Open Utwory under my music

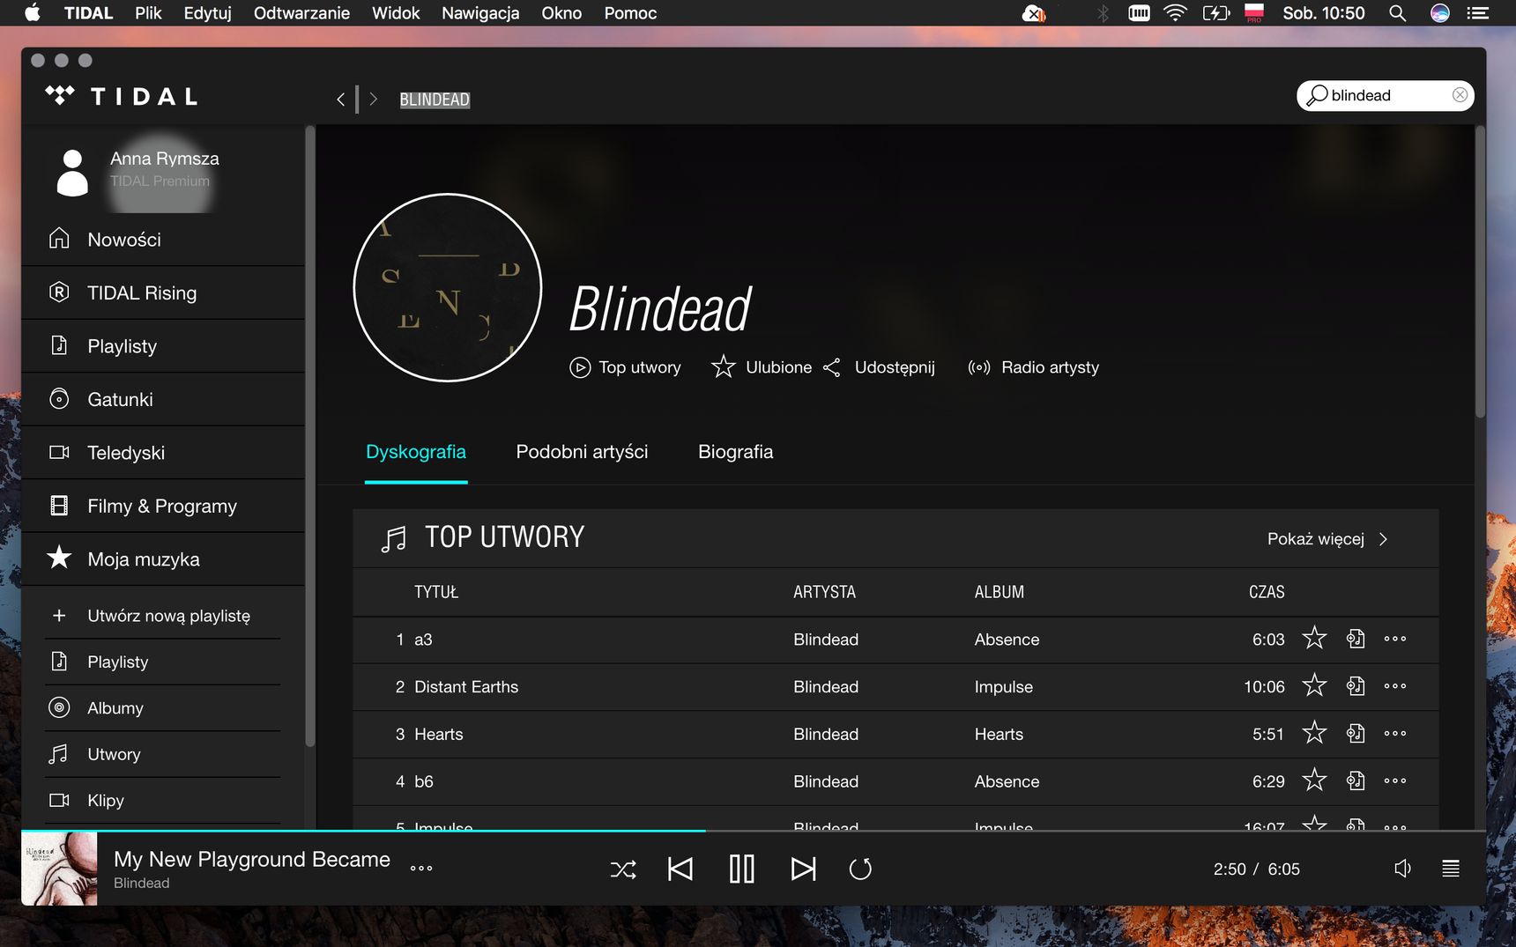163,754
